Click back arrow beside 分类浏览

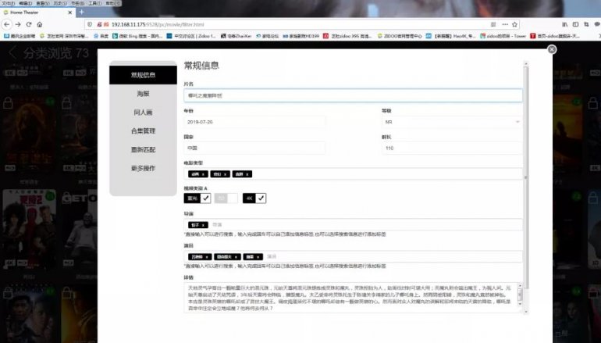click(14, 53)
